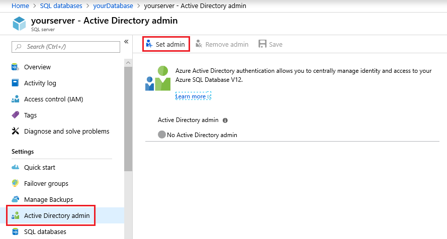Image resolution: width=447 pixels, height=239 pixels.
Task: Click the gray No Active Directory admin circle
Action: click(x=161, y=134)
